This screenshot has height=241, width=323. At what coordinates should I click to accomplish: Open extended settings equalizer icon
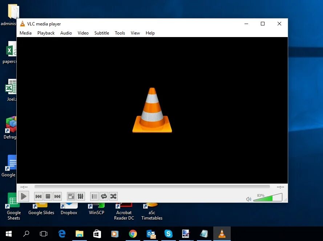(x=81, y=196)
